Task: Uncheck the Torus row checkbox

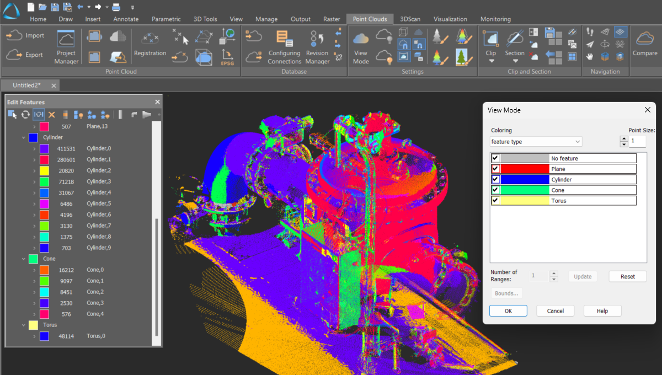Action: (x=495, y=201)
